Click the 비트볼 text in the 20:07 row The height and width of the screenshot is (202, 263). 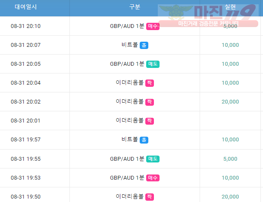click(130, 45)
